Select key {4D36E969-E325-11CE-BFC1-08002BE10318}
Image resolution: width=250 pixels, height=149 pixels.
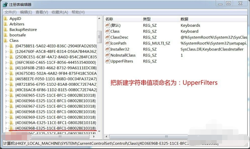(56, 117)
